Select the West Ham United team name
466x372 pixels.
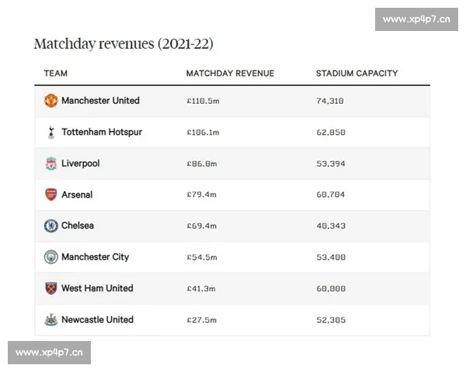pos(97,288)
